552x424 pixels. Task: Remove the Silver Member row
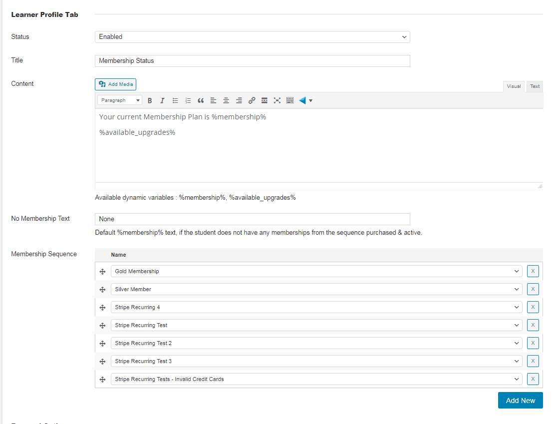533,289
